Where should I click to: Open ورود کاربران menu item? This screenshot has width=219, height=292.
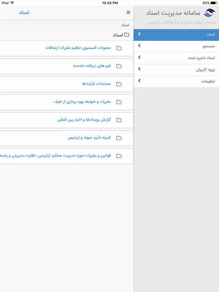(x=176, y=70)
